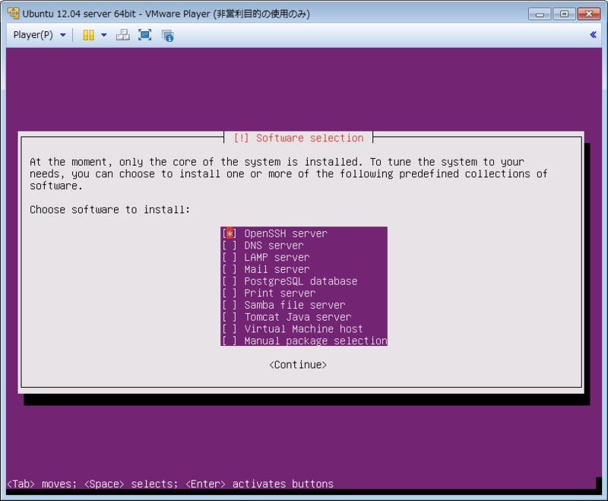This screenshot has height=501, width=608.
Task: Check the Samba file server checkbox
Action: click(x=230, y=305)
